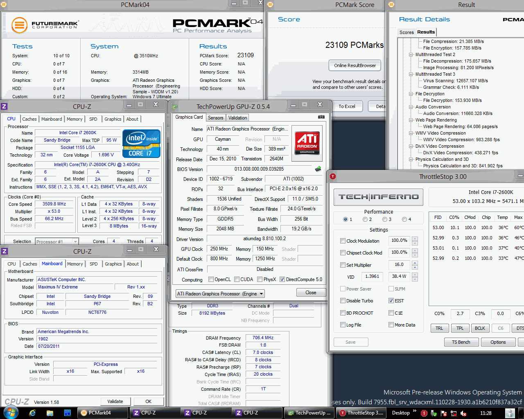Collapse WMV Video Compression node
Image resolution: width=524 pixels, height=419 pixels.
coord(411,133)
